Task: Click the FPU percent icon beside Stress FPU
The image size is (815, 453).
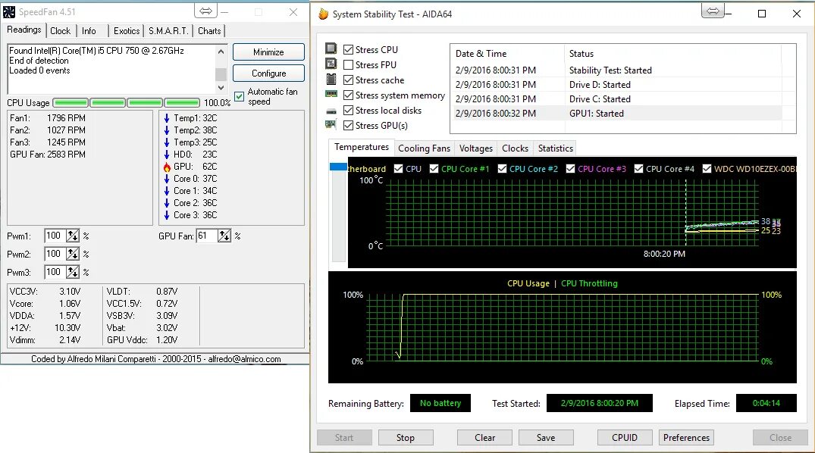Action: (331, 64)
